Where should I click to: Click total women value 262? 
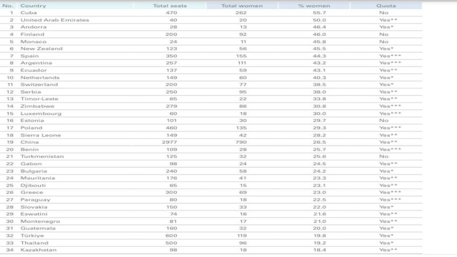241,12
